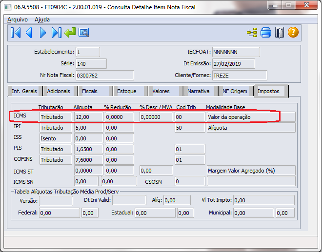Click the CSOSN code field
The height and width of the screenshot is (252, 322).
click(x=190, y=181)
